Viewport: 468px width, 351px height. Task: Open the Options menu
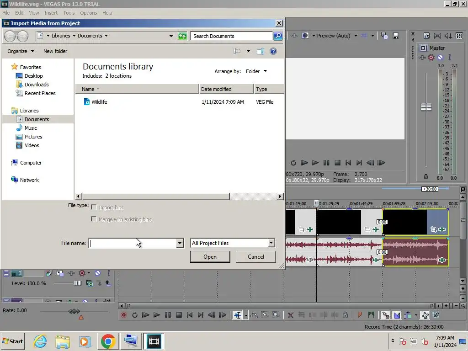tap(88, 13)
